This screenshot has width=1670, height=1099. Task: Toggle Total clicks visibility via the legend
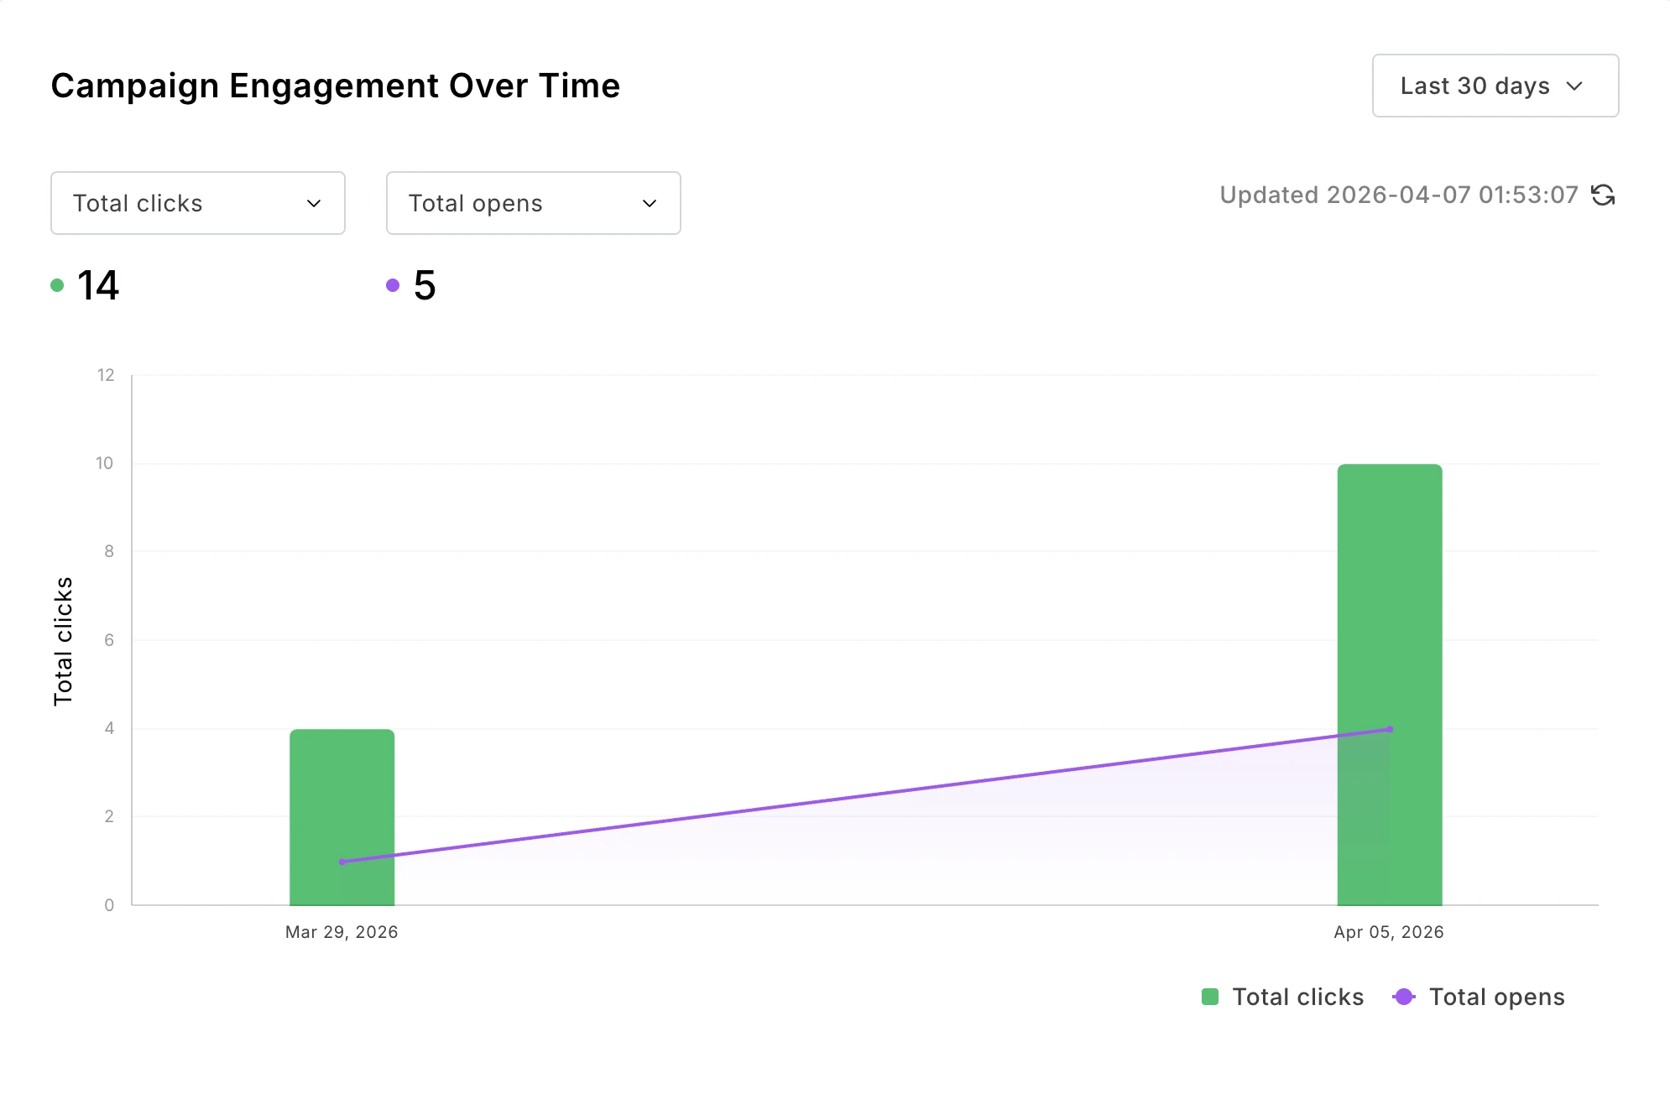click(1297, 997)
